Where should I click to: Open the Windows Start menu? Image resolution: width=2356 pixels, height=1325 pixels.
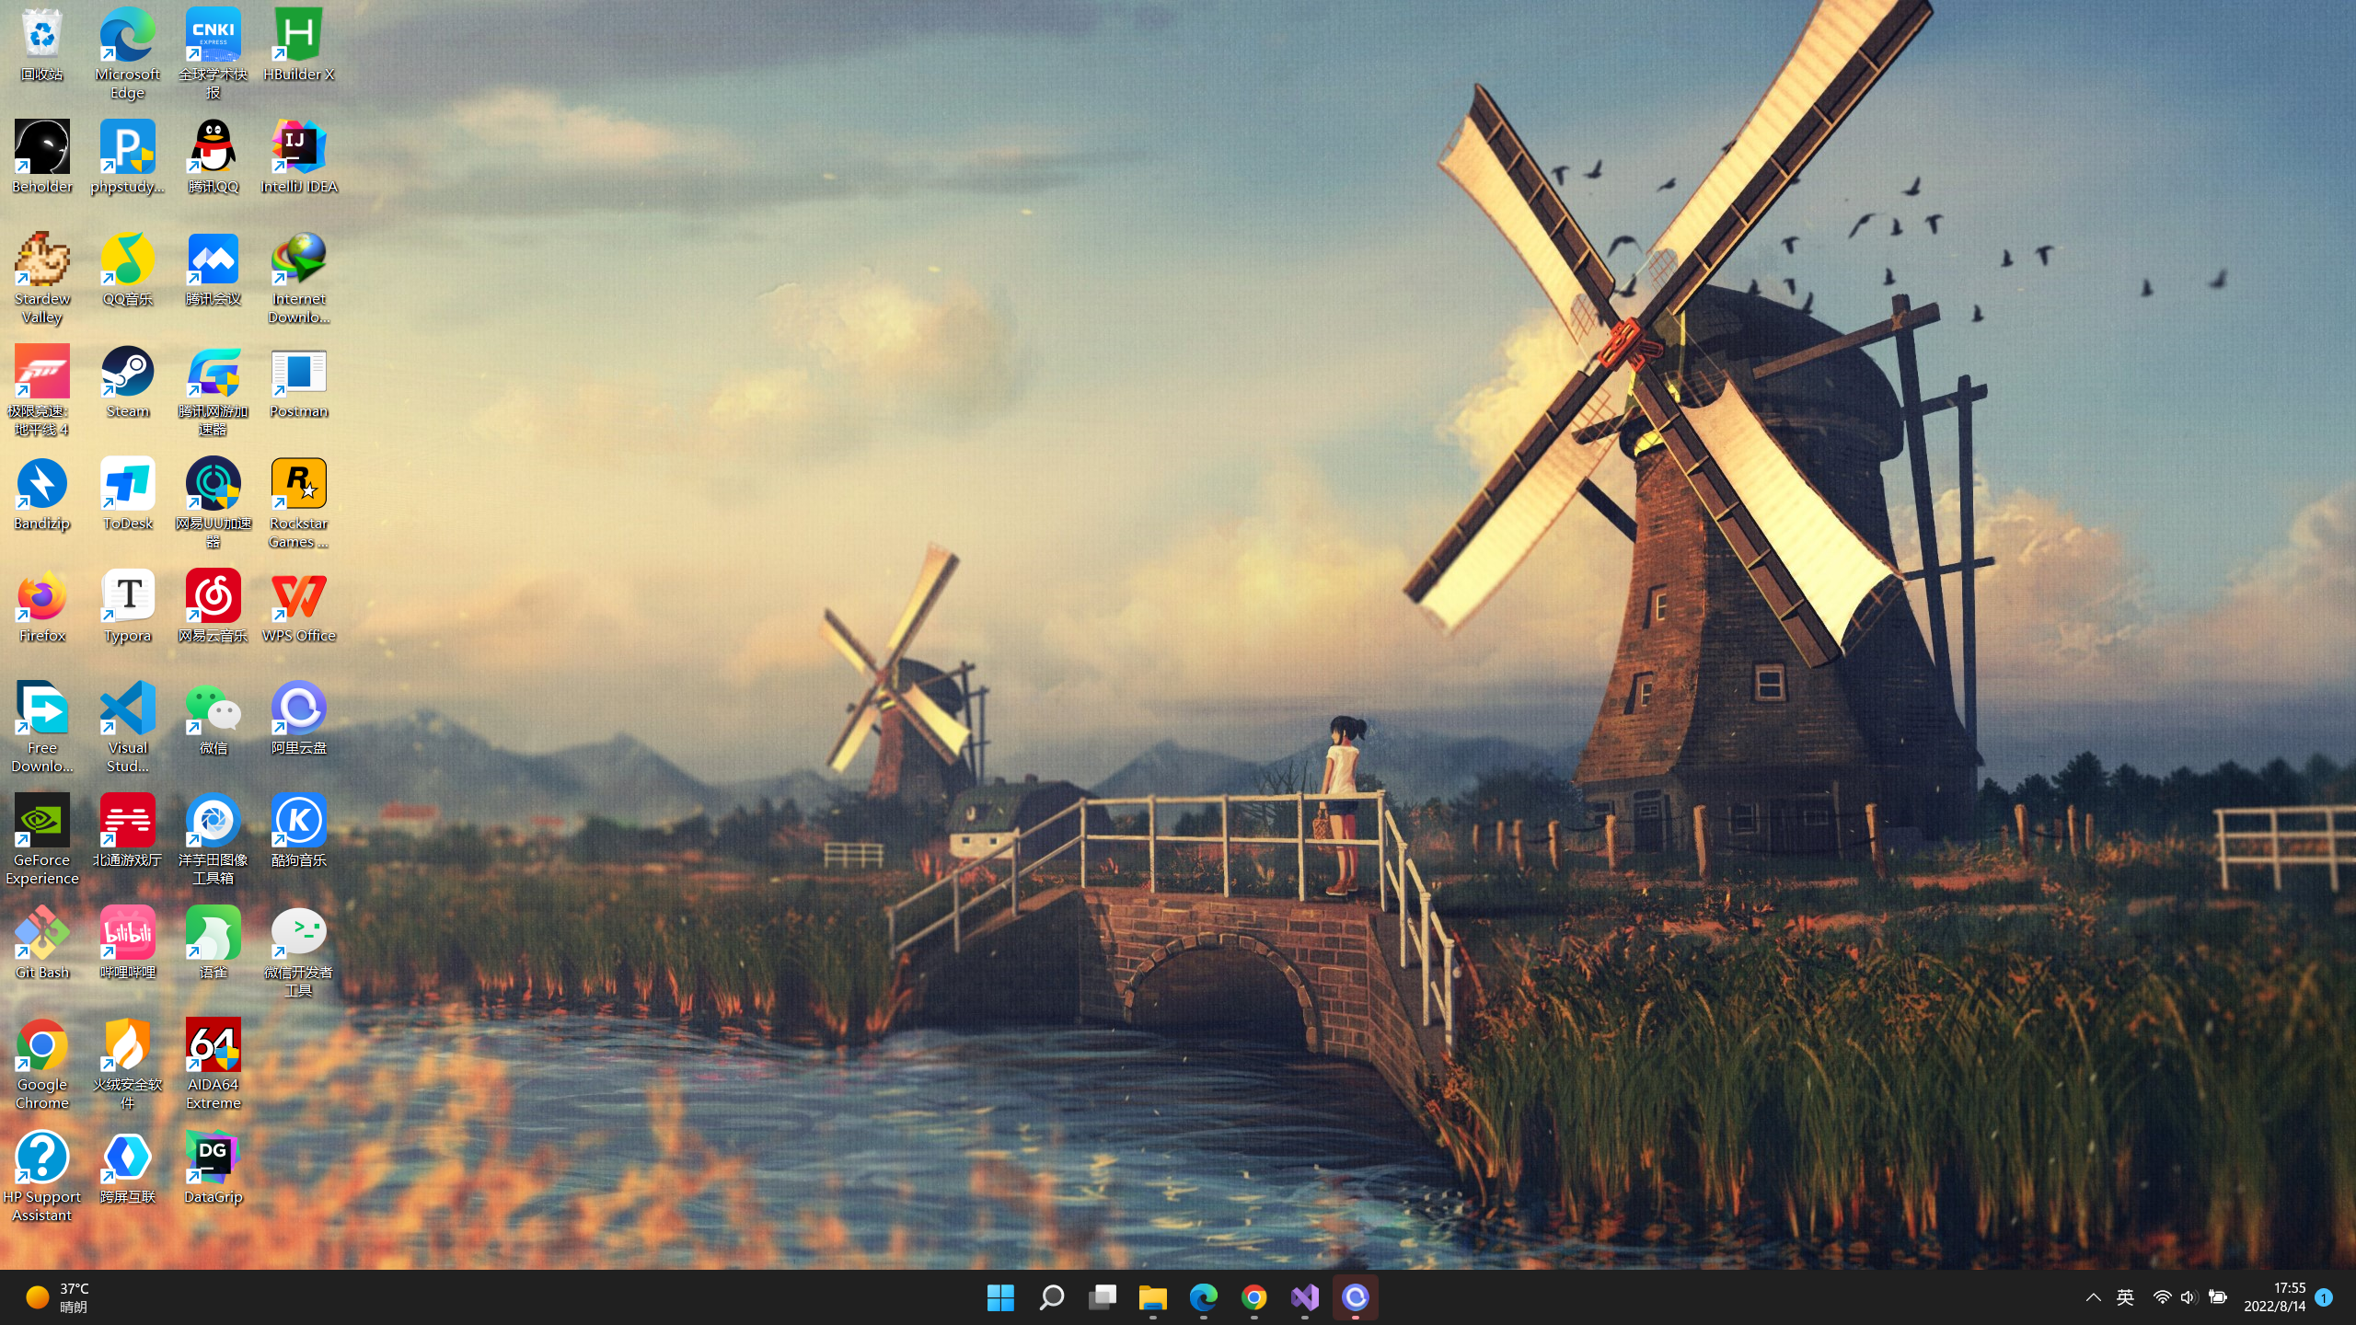pyautogui.click(x=1000, y=1297)
